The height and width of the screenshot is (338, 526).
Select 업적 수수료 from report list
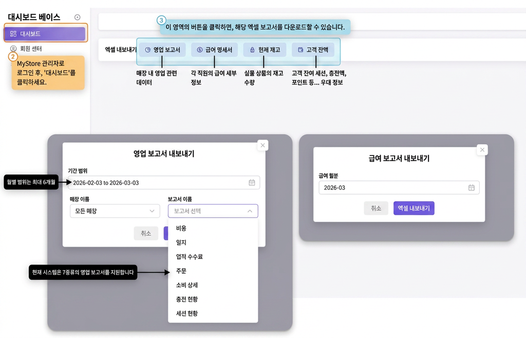tap(213, 257)
